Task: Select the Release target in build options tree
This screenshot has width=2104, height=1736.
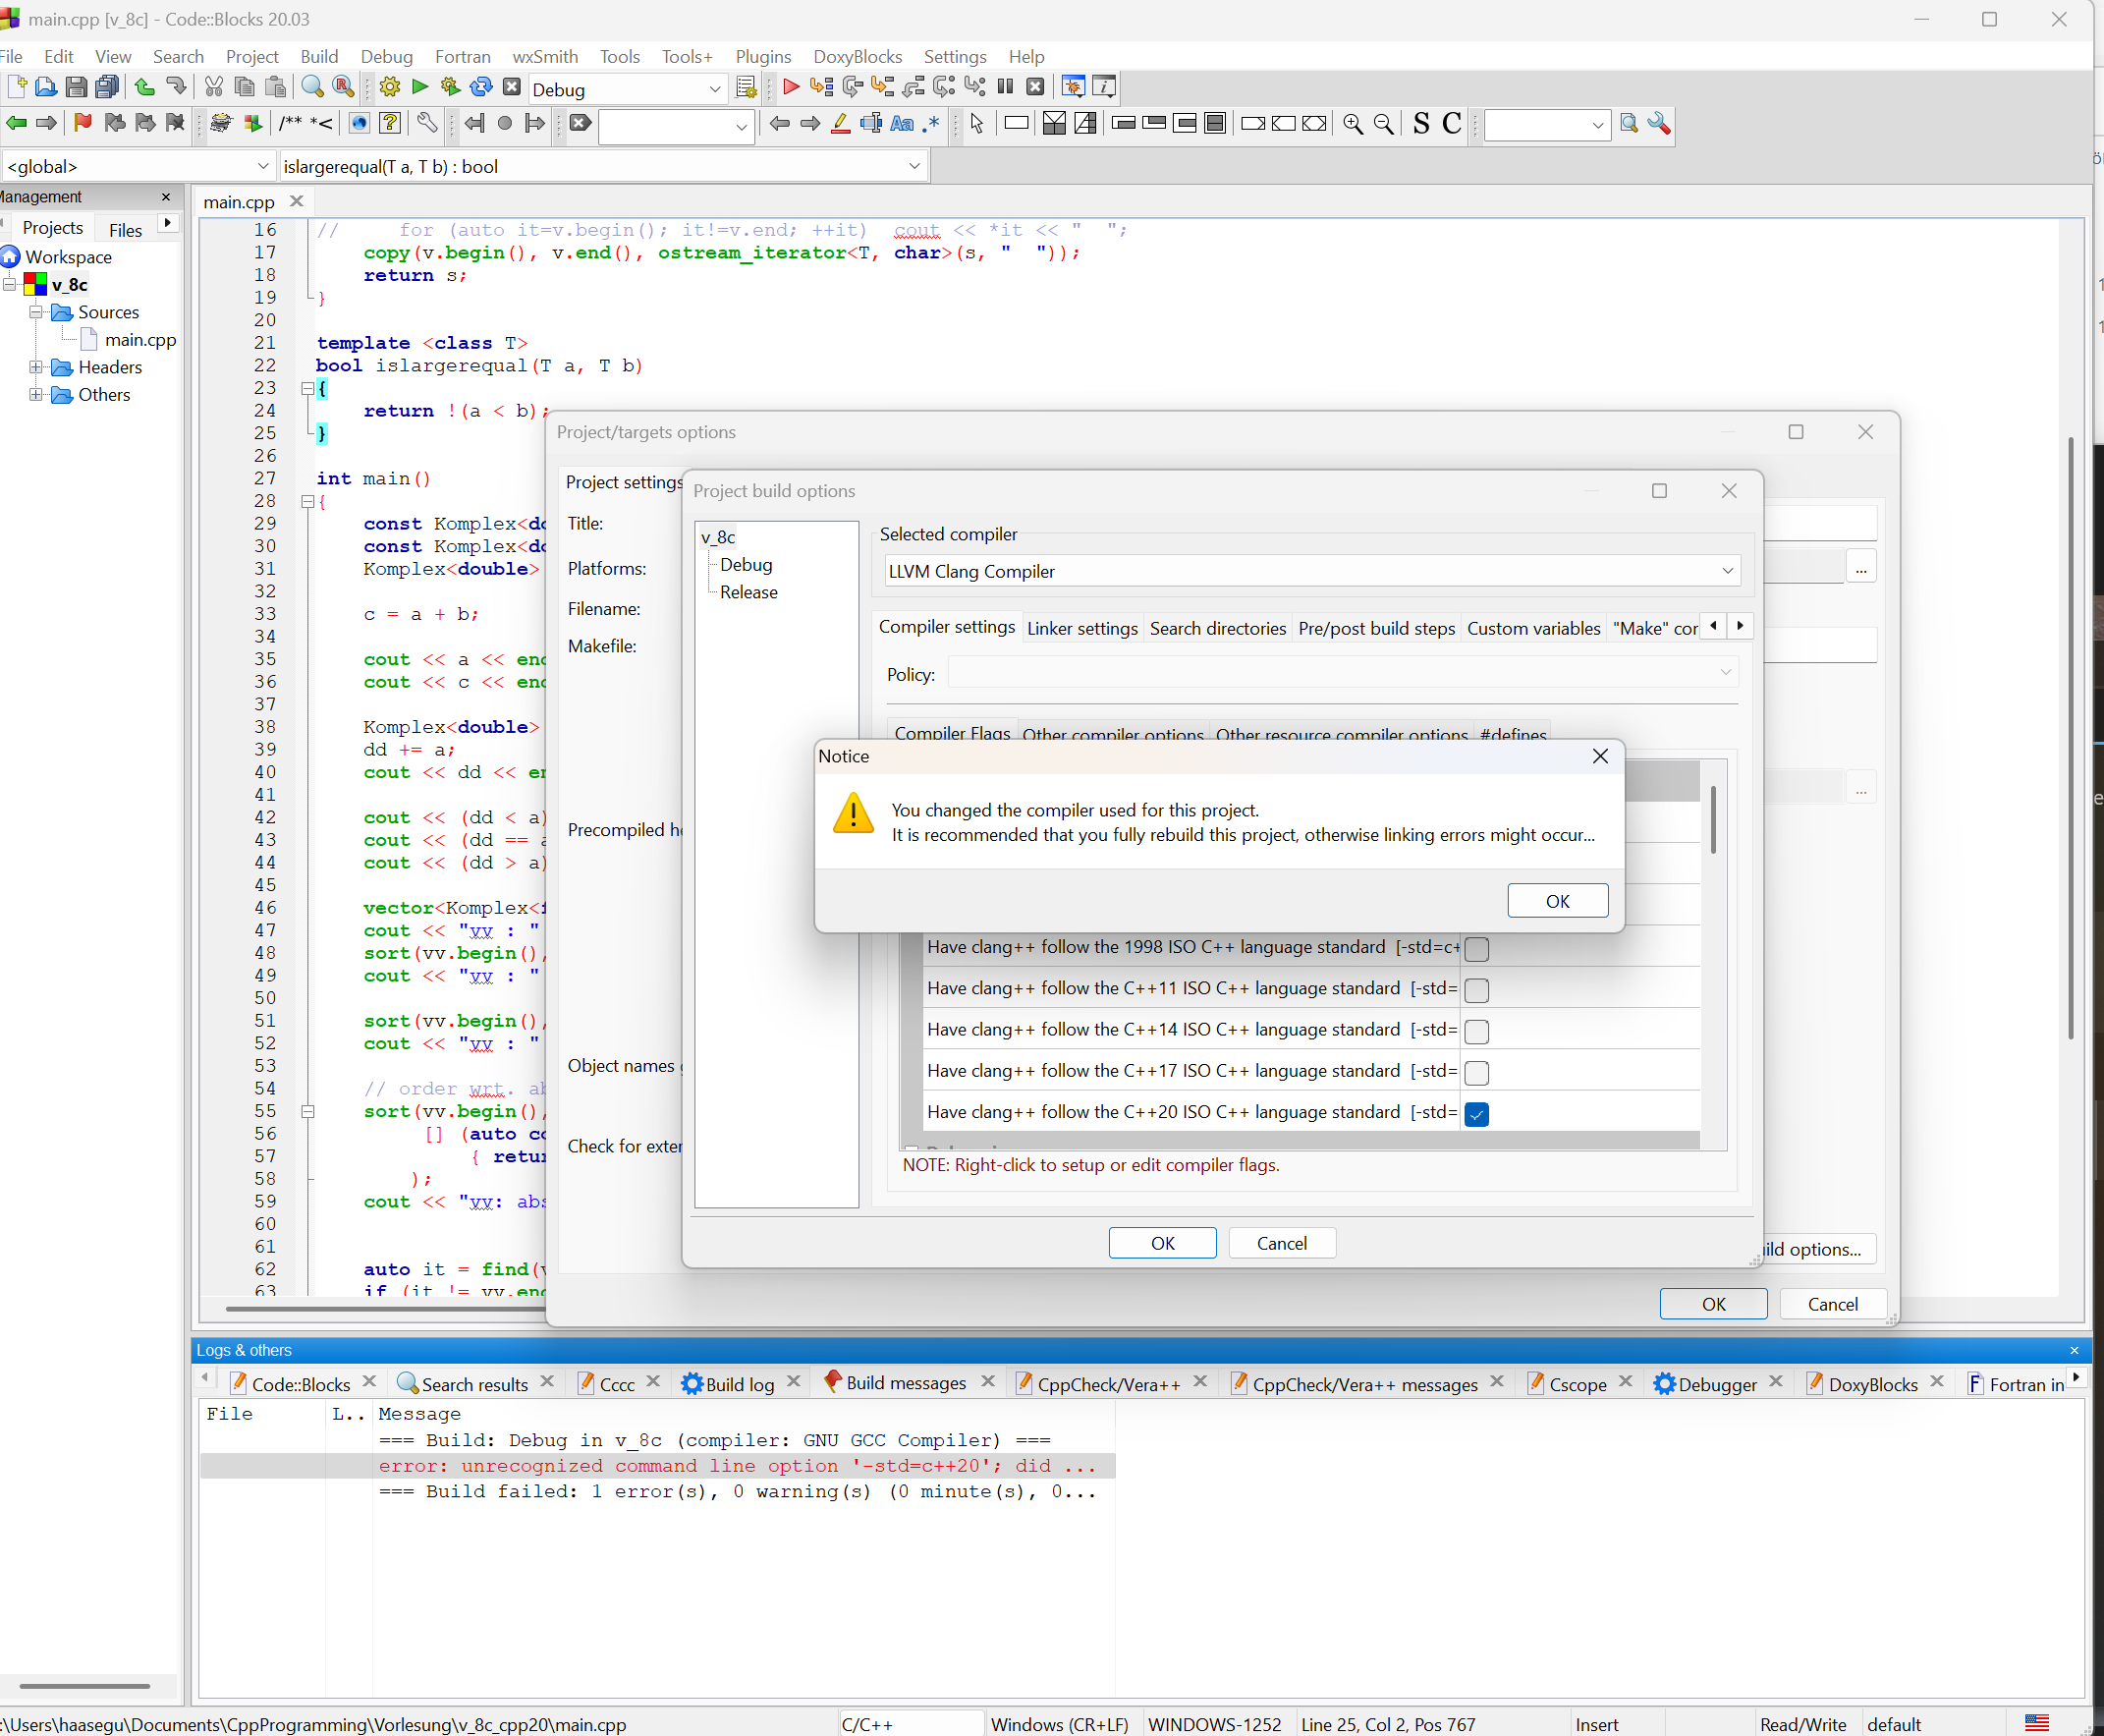Action: pyautogui.click(x=747, y=592)
